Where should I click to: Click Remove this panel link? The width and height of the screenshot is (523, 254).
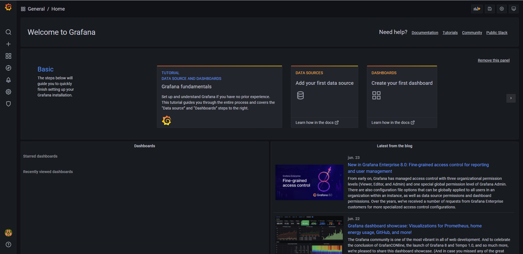[494, 60]
